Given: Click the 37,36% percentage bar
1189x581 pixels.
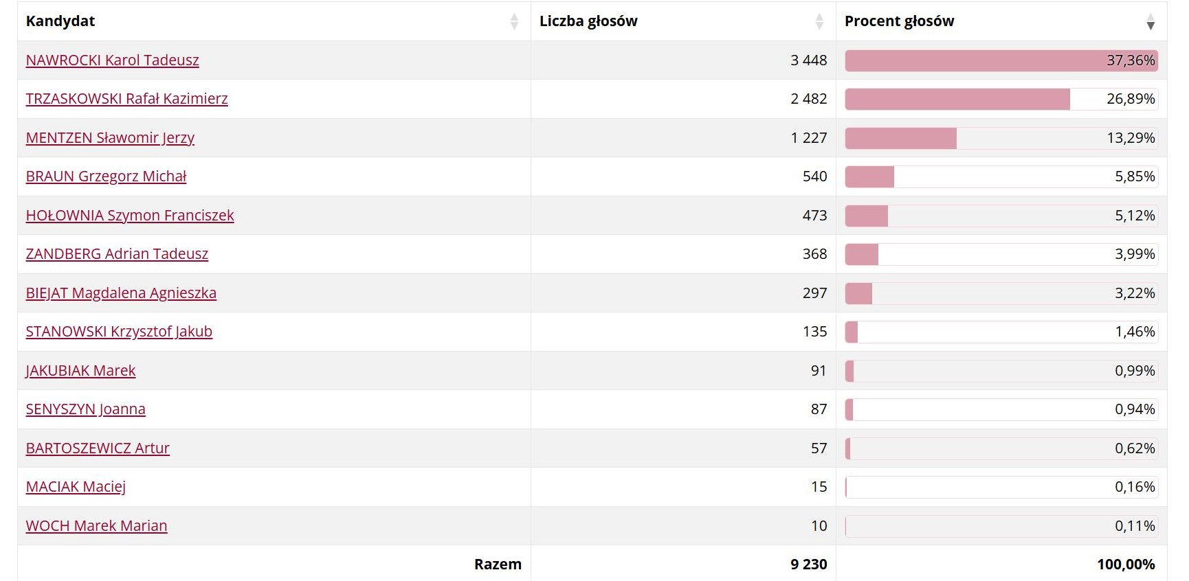Looking at the screenshot, I should coord(1001,60).
